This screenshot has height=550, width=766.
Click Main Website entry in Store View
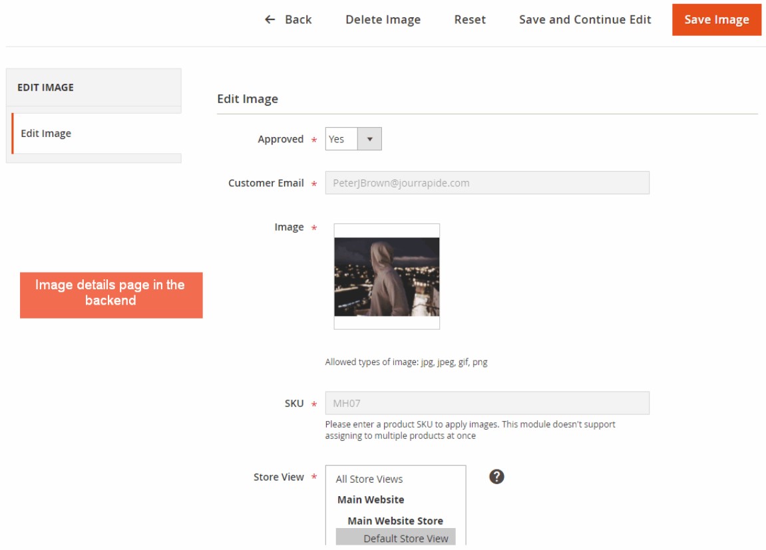click(x=371, y=499)
